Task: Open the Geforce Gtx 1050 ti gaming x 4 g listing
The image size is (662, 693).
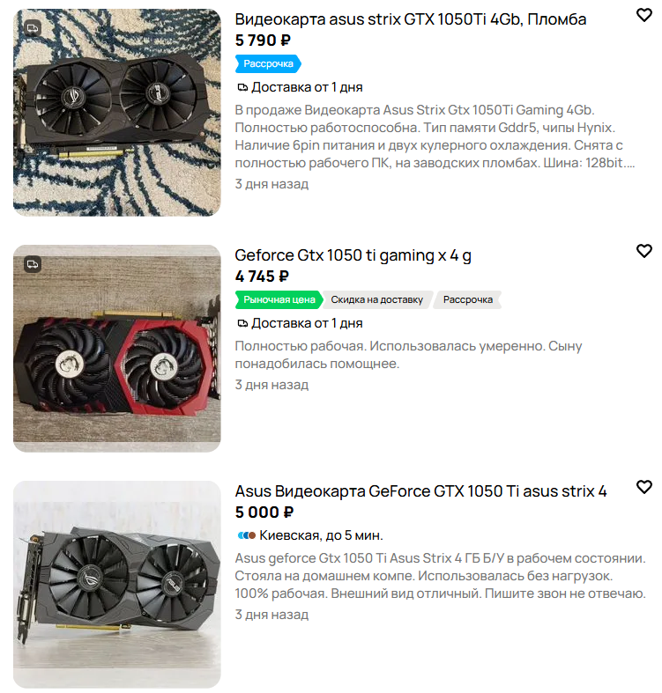Action: point(353,255)
